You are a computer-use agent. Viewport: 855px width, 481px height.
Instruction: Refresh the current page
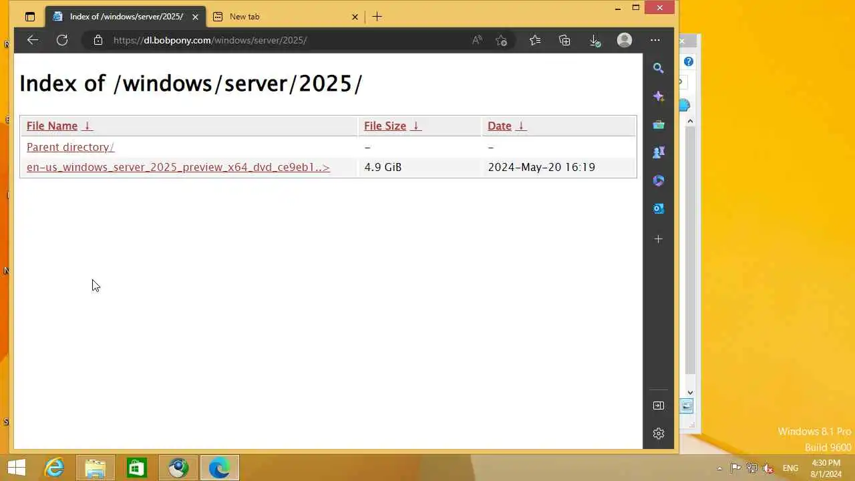pos(62,40)
